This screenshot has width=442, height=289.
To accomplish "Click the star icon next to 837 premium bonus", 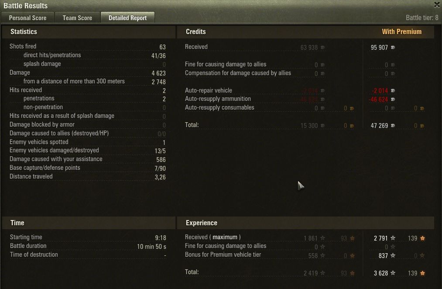I will click(393, 255).
